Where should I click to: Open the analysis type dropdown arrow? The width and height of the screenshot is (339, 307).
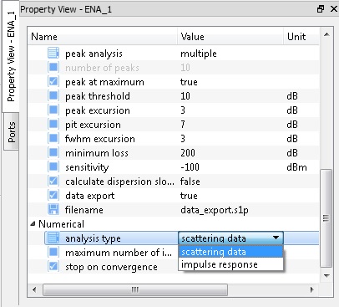[276, 238]
